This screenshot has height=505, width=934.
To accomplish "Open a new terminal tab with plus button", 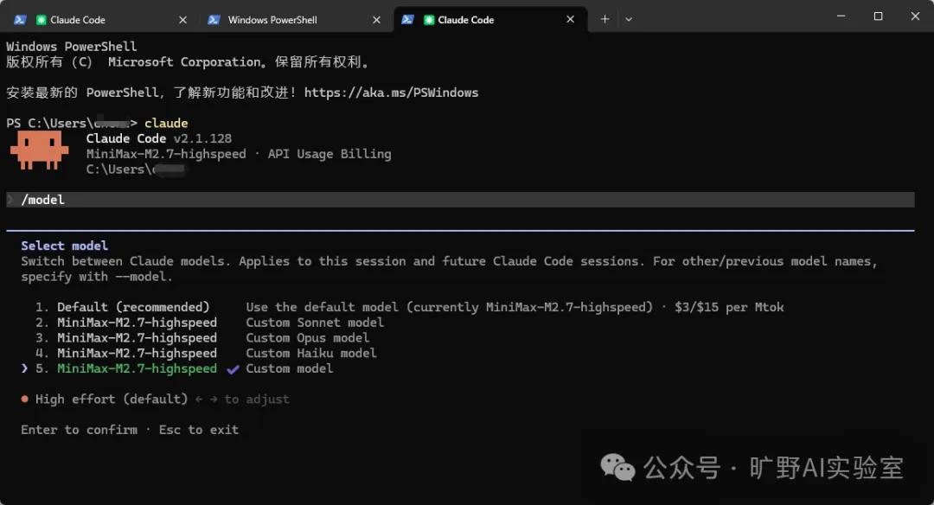I will tap(605, 19).
